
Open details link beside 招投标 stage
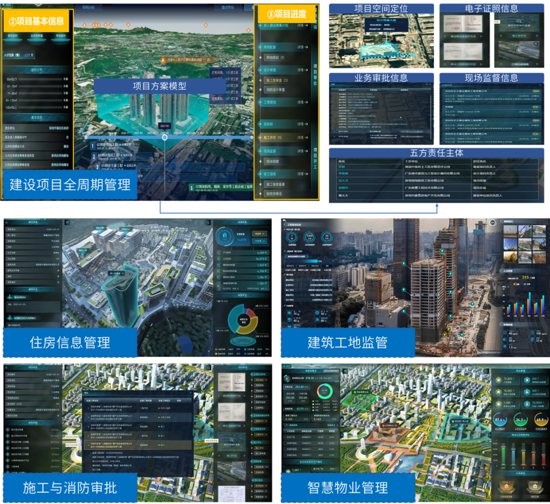[302, 124]
